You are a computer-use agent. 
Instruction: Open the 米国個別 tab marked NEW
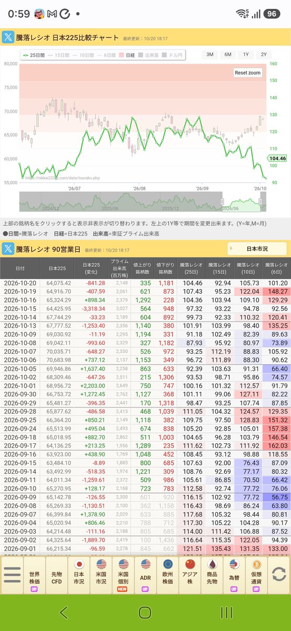(123, 575)
